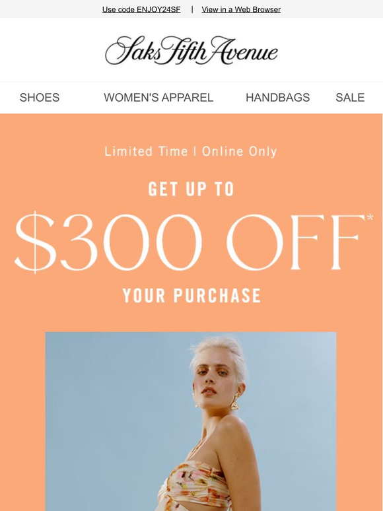Image resolution: width=383 pixels, height=511 pixels.
Task: Open the SHOES navigation item
Action: click(x=40, y=98)
